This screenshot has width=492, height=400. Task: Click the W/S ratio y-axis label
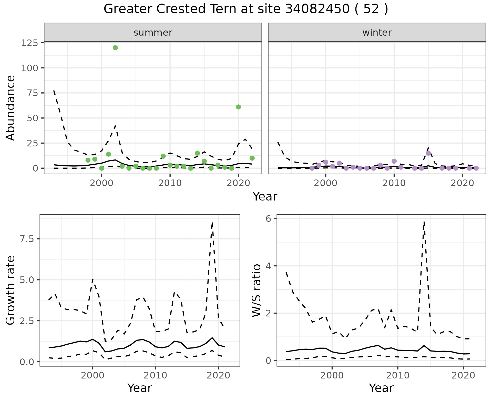[x=256, y=290]
